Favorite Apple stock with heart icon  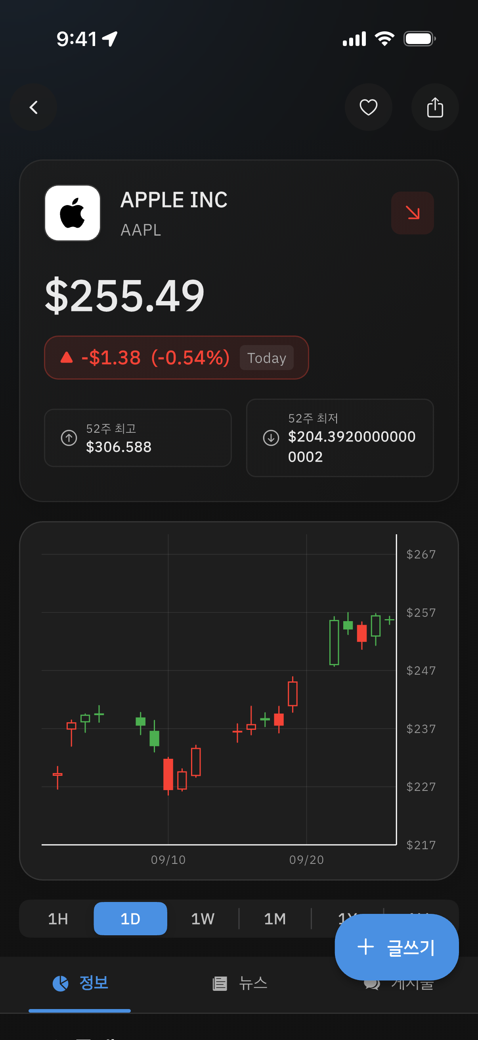point(368,107)
